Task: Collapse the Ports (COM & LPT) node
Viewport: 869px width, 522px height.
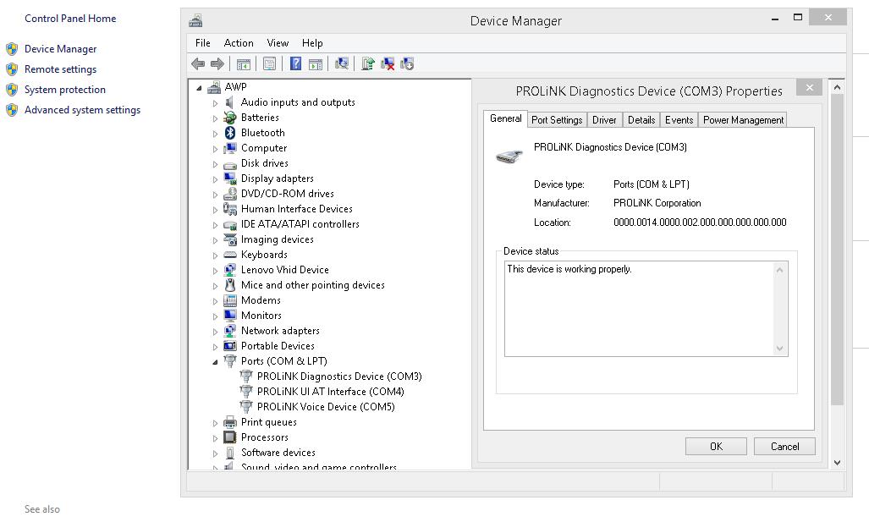Action: pyautogui.click(x=215, y=362)
